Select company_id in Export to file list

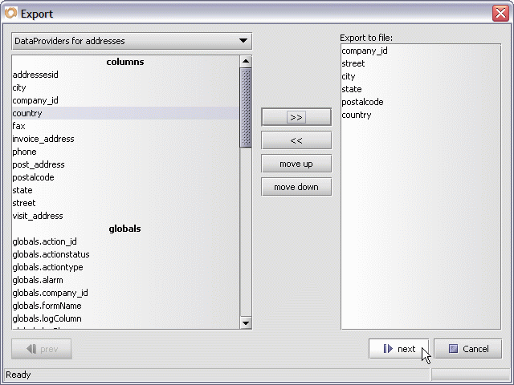coord(365,51)
